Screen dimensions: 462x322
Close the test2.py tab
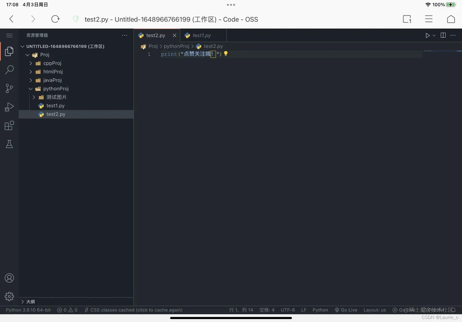click(174, 35)
